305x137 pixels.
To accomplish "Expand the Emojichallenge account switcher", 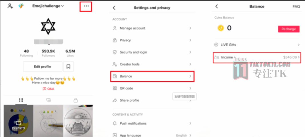I will [48, 6].
